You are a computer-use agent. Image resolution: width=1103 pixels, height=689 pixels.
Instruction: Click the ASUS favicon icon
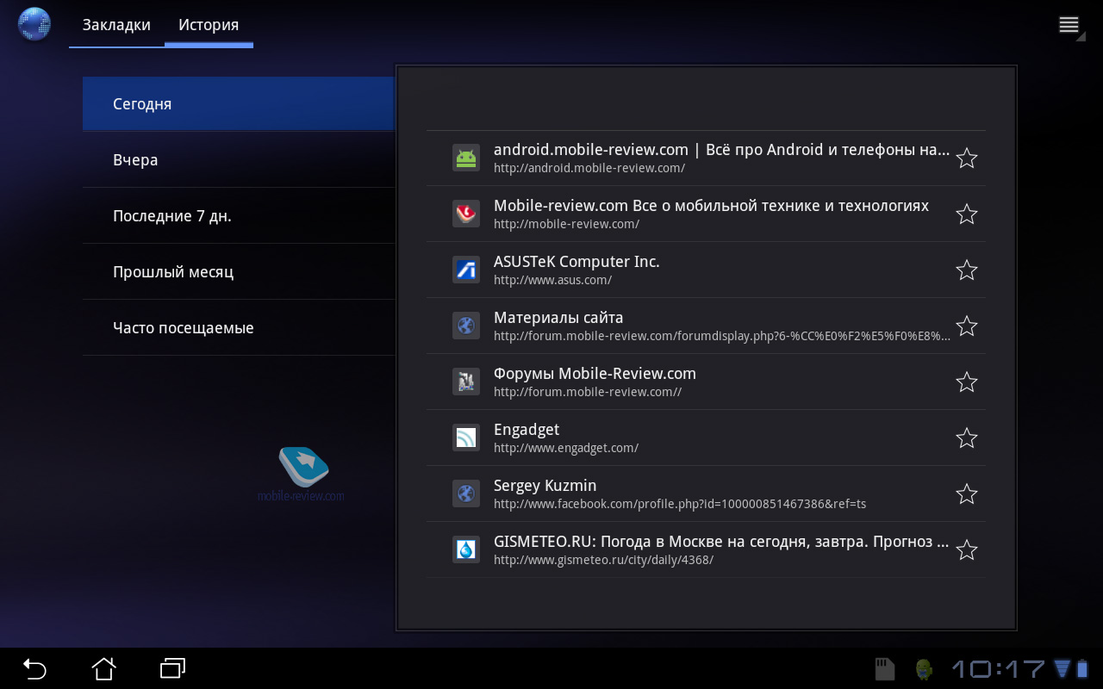(x=465, y=270)
